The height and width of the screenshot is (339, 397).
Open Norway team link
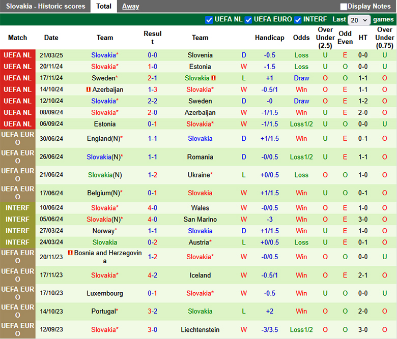(x=104, y=231)
